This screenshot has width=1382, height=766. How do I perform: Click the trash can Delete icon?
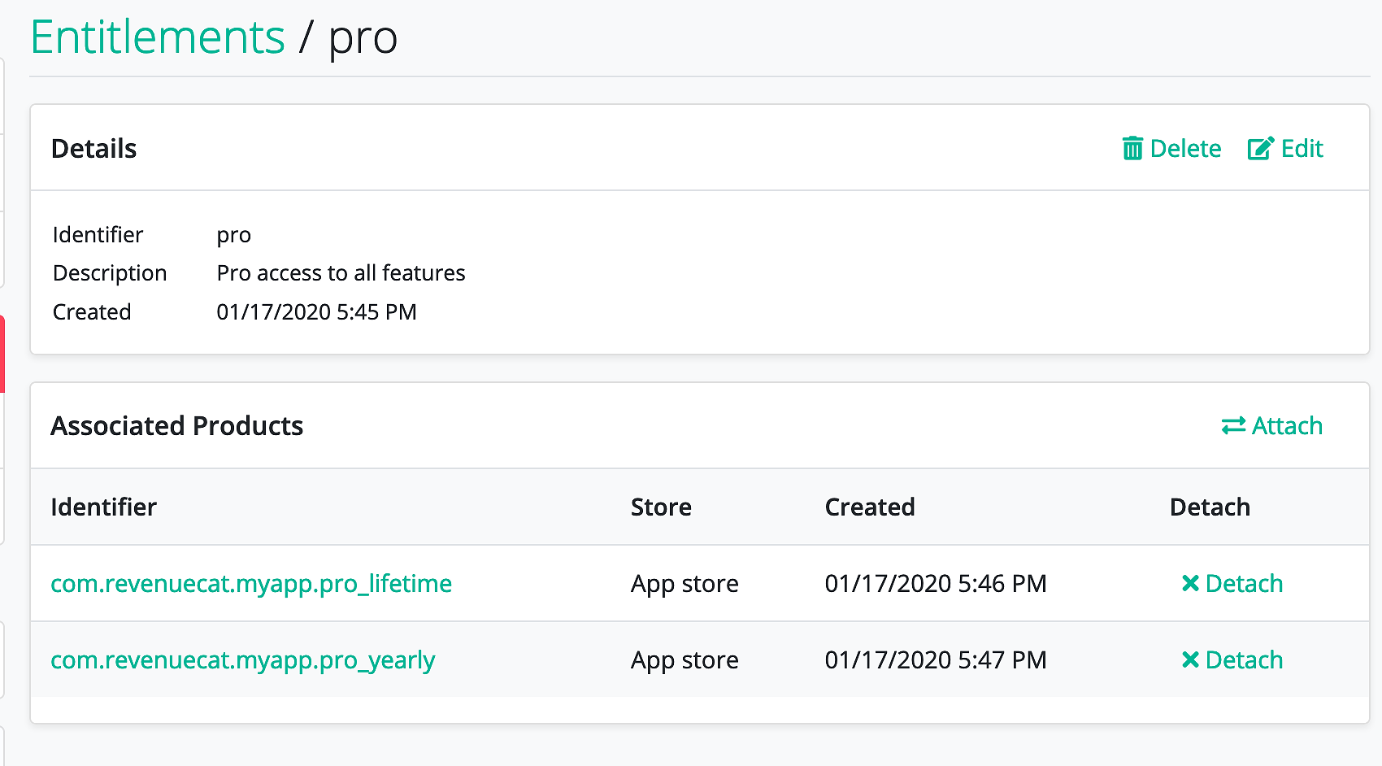coord(1132,149)
